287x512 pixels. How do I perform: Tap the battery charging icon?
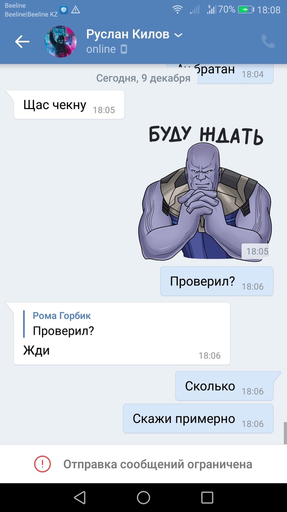coord(245,10)
